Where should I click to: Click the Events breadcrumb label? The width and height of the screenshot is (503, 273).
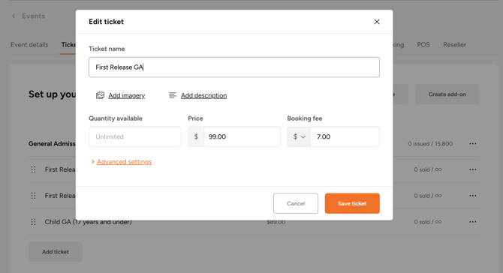(33, 16)
